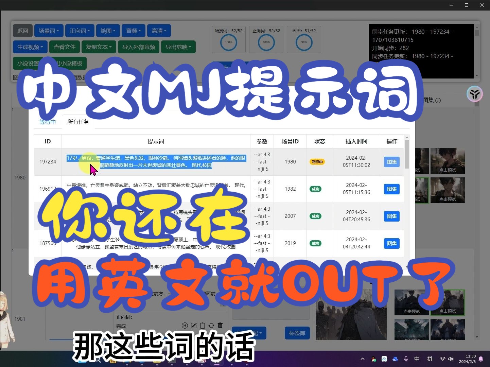Click timestamp 2024-02-05T11:15:36

click(356, 189)
